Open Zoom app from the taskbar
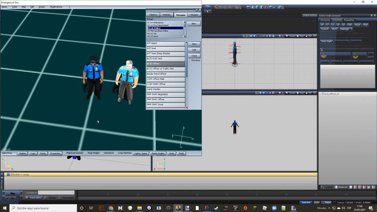 tap(274, 208)
